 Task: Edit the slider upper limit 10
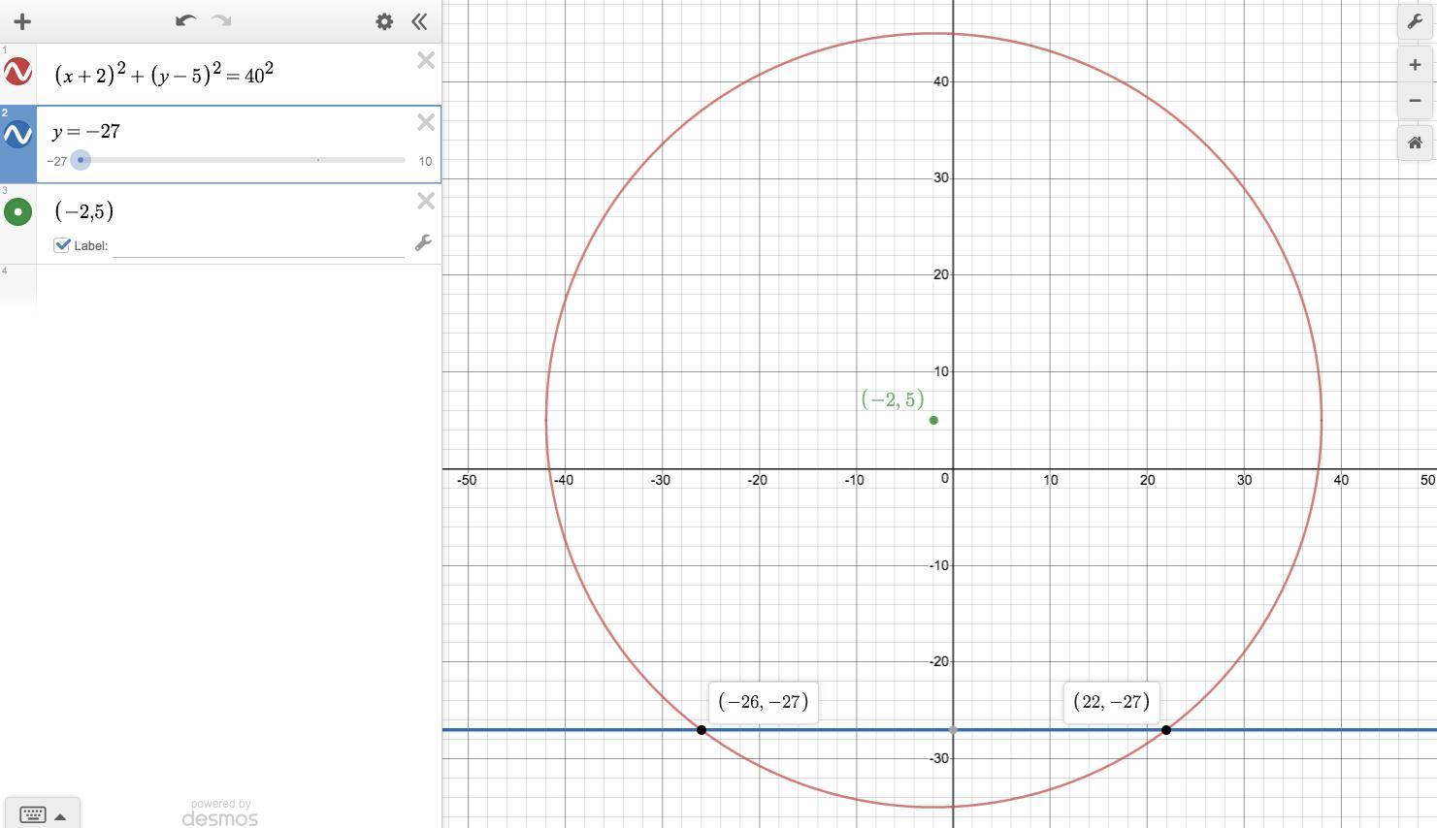[425, 162]
